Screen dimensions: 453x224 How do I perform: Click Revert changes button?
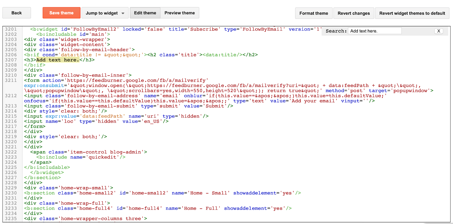click(x=354, y=13)
